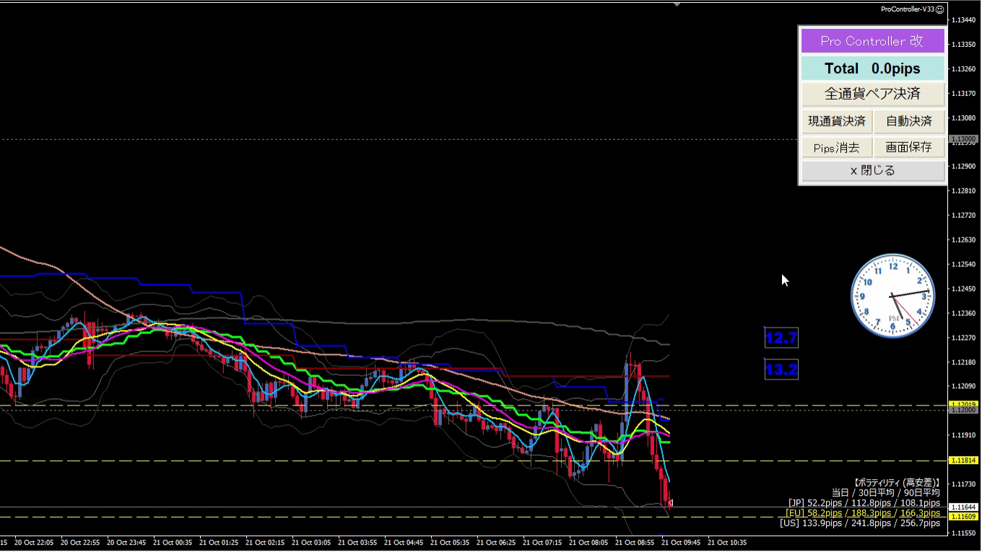Save the screen with the 画面保存 button

(x=909, y=147)
